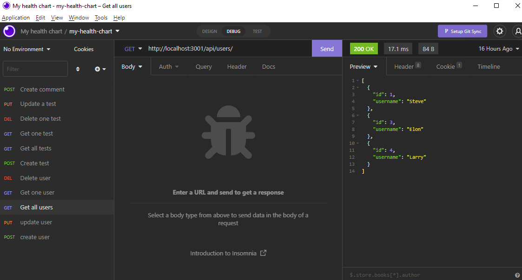Switch to the TEST tab
The width and height of the screenshot is (522, 280).
[257, 31]
